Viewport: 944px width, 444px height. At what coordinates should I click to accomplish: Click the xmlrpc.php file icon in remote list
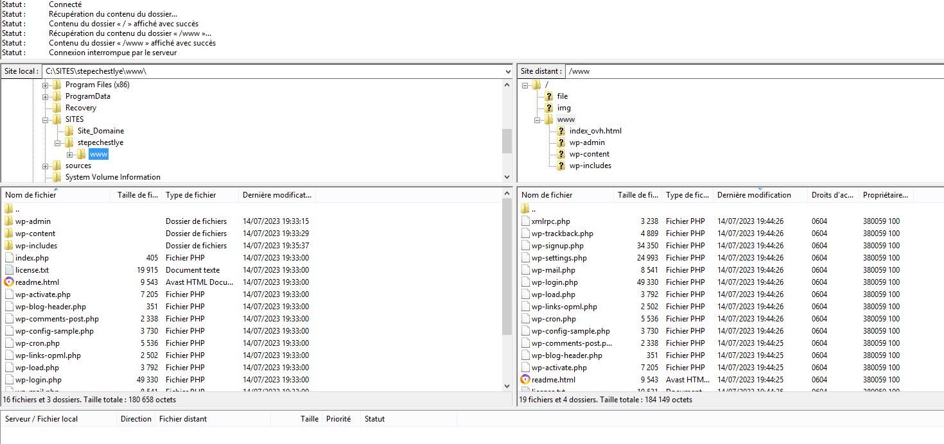(525, 221)
